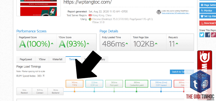Click the Page Load Timings heading
This screenshot has height=101, width=216.
coord(29,67)
